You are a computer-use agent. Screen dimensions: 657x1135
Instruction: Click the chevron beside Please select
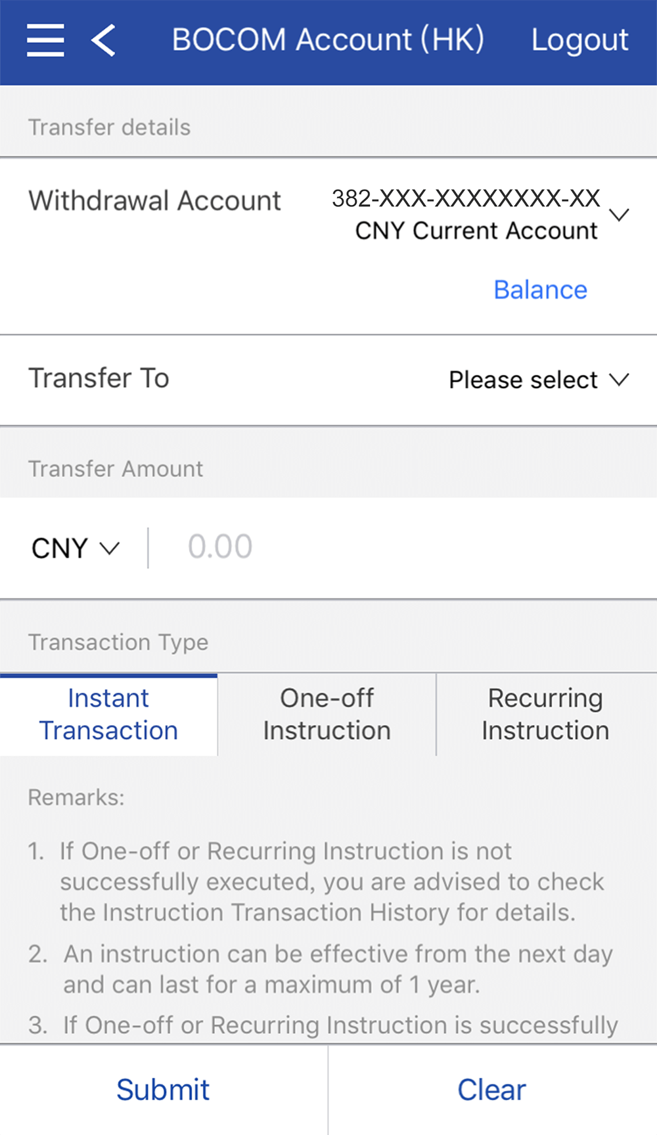point(619,380)
